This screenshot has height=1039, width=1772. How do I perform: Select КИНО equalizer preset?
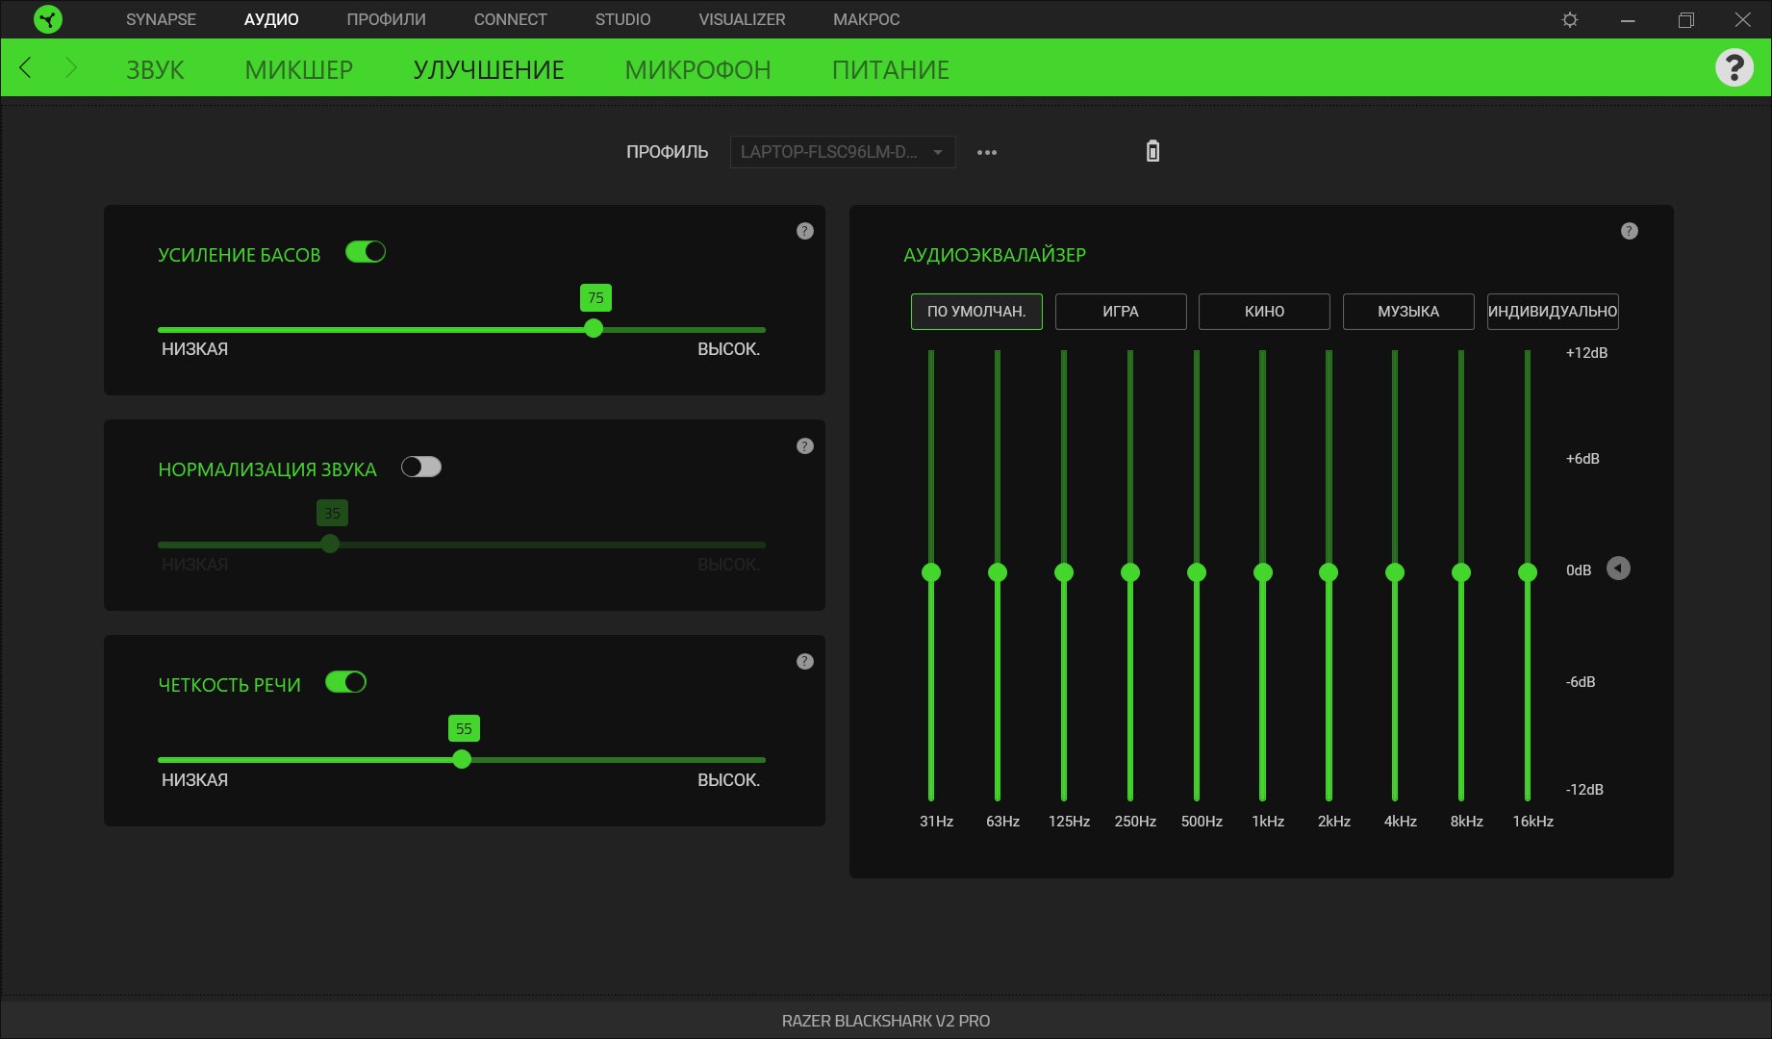[x=1264, y=312]
